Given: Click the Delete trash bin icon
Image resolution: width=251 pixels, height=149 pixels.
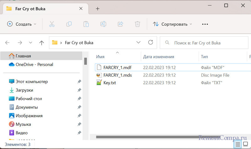Looking at the screenshot, I should click(137, 24).
